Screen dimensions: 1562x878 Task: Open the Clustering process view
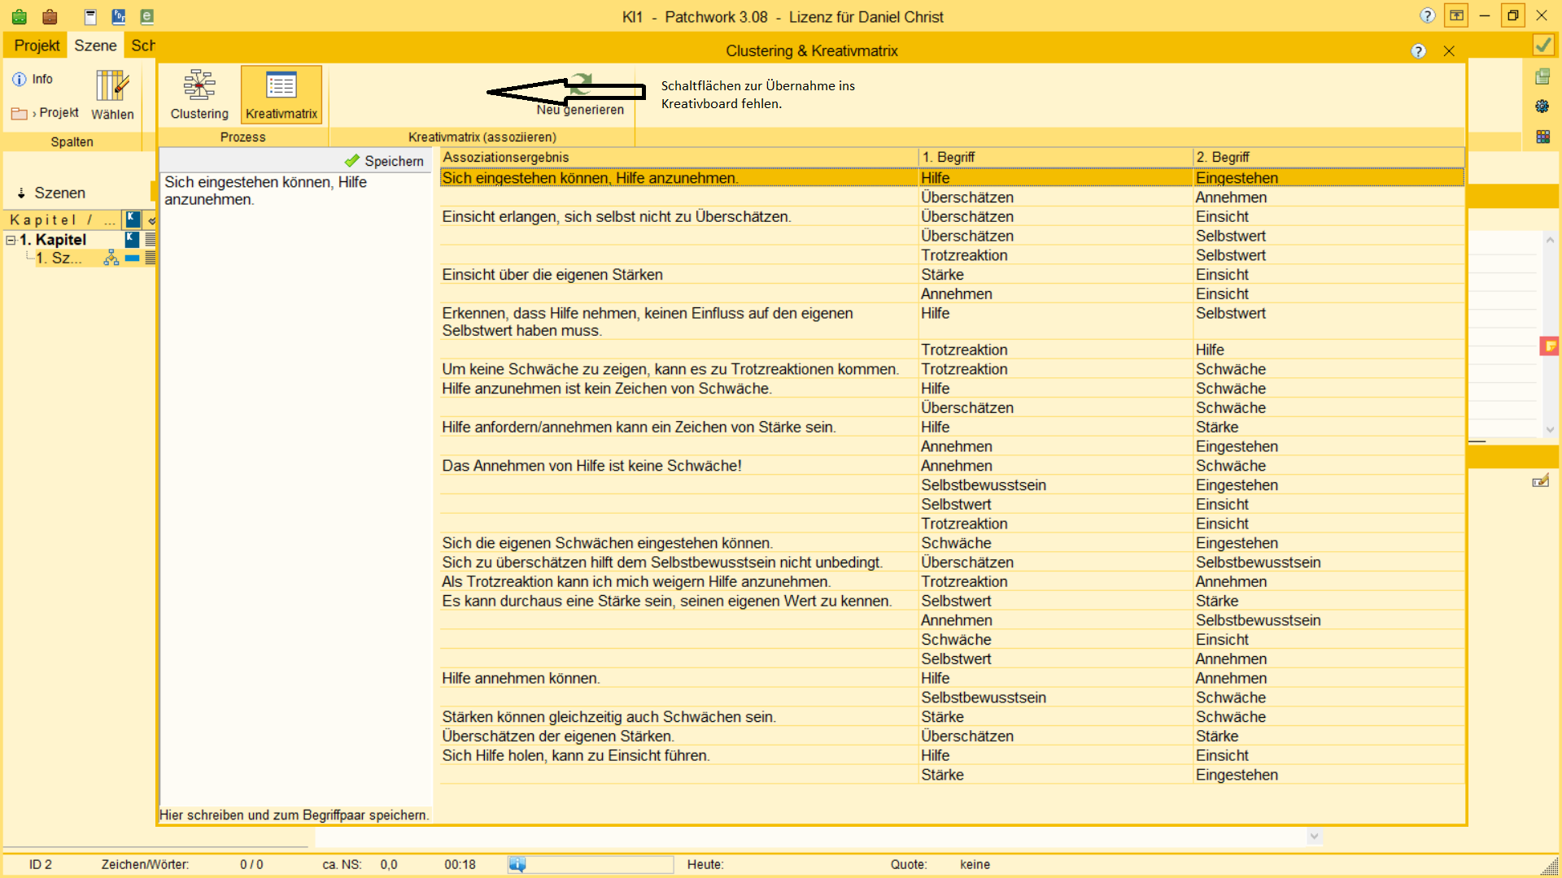[x=199, y=95]
